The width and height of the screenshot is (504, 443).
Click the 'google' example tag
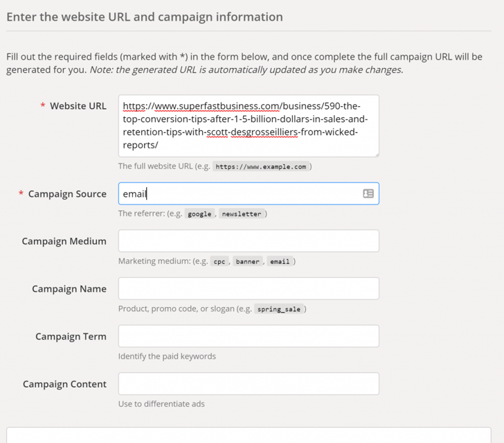pos(199,214)
